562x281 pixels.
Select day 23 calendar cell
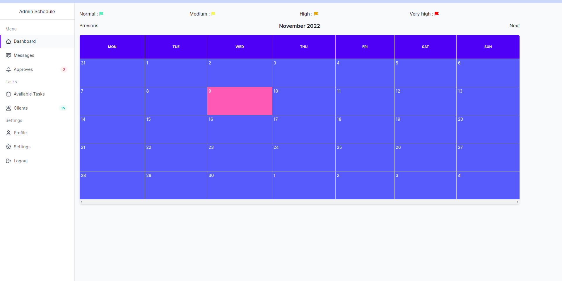pyautogui.click(x=240, y=157)
